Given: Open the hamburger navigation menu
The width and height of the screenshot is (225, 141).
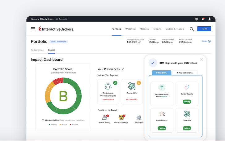Looking at the screenshot, I should [33, 29].
